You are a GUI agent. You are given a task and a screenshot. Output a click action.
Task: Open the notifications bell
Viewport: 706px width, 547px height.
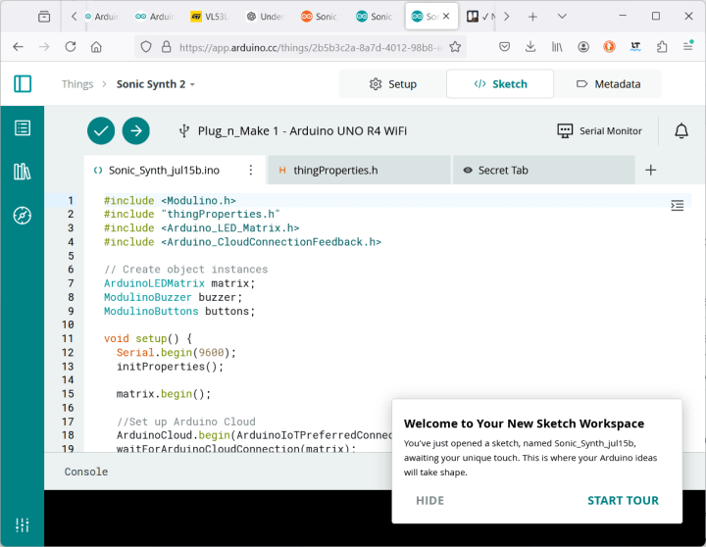681,130
